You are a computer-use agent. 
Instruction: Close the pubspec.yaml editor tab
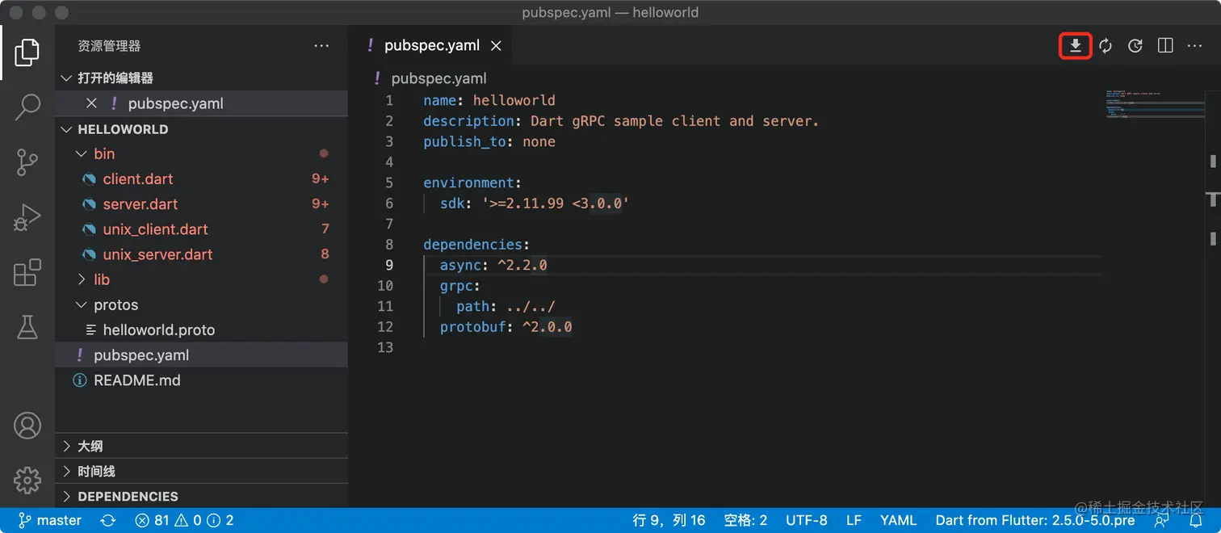click(496, 46)
